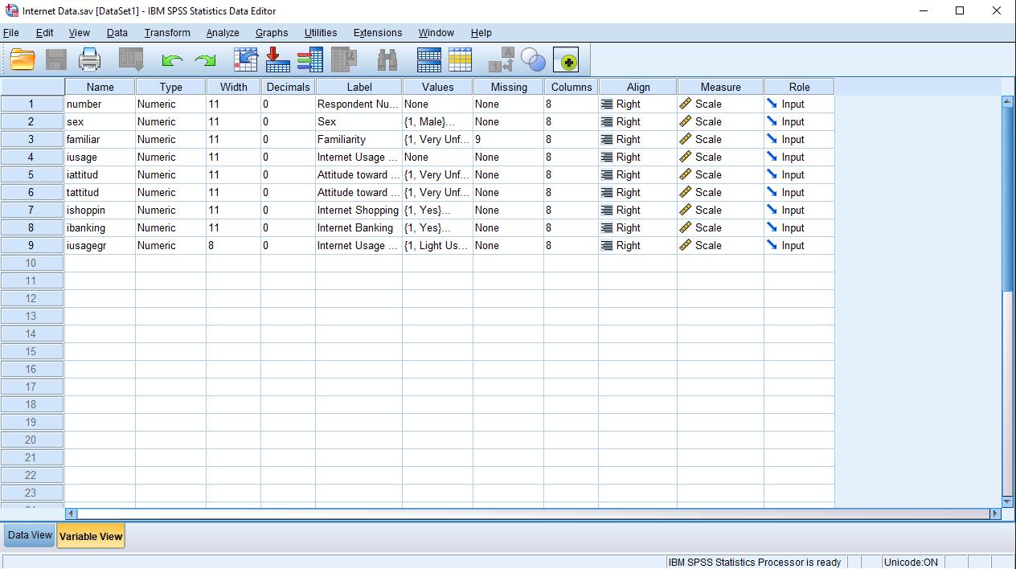Viewport: 1016px width, 569px height.
Task: Open the Analyze menu
Action: tap(222, 33)
